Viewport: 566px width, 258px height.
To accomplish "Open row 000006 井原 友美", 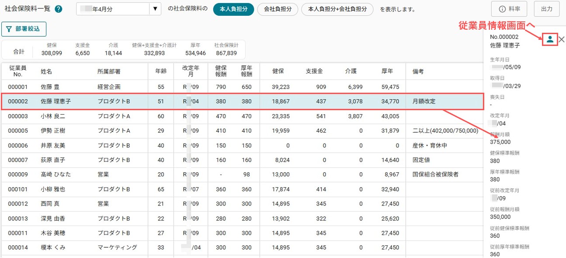I will tap(242, 145).
